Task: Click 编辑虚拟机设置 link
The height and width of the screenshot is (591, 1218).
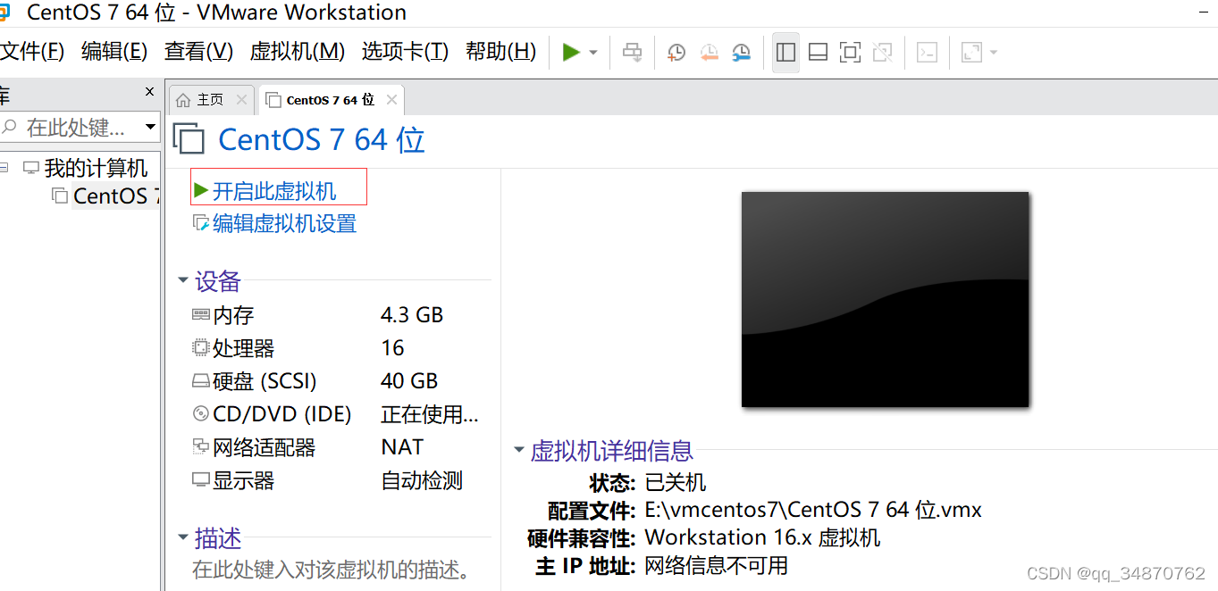Action: pyautogui.click(x=284, y=223)
